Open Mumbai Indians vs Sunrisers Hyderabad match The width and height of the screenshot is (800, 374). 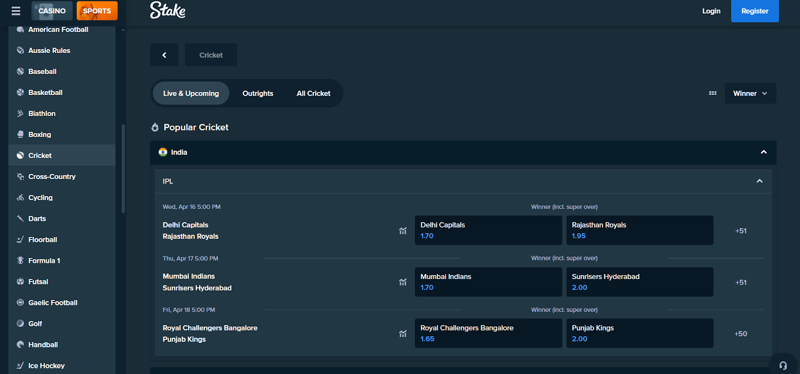pos(197,282)
